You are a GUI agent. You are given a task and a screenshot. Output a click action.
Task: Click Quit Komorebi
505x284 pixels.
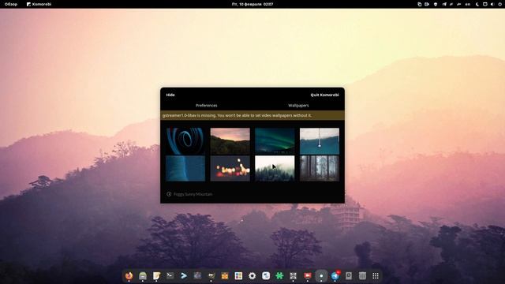[x=324, y=95]
